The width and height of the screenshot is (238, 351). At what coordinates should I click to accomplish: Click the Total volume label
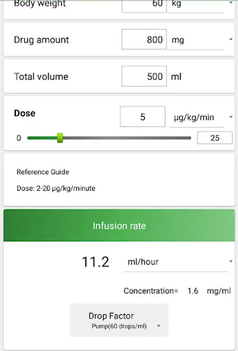click(41, 76)
